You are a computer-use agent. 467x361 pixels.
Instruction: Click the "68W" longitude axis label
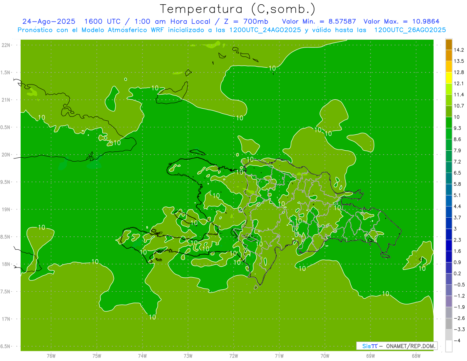pyautogui.click(x=416, y=356)
